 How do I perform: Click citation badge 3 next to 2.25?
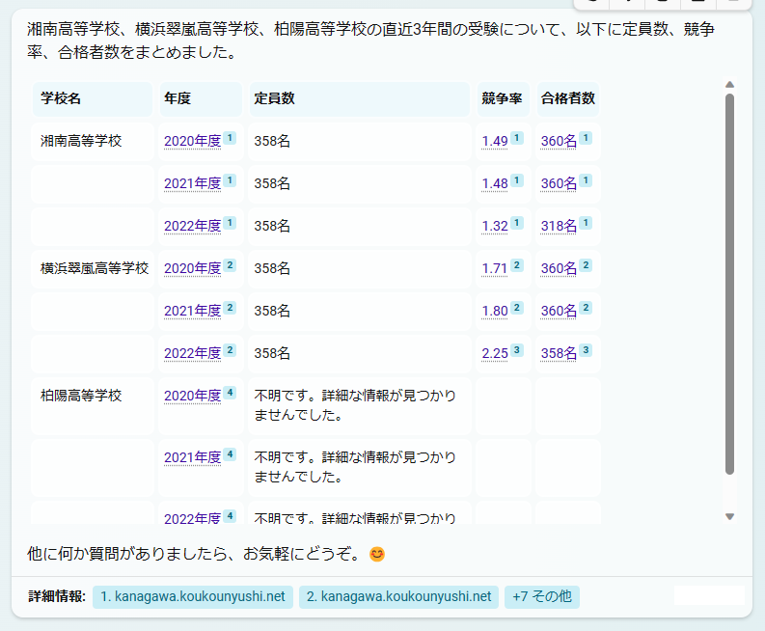coord(517,350)
